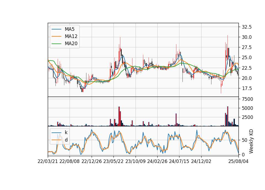Click the k legend label in KD panel
This screenshot has width=265, height=190.
pyautogui.click(x=66, y=132)
